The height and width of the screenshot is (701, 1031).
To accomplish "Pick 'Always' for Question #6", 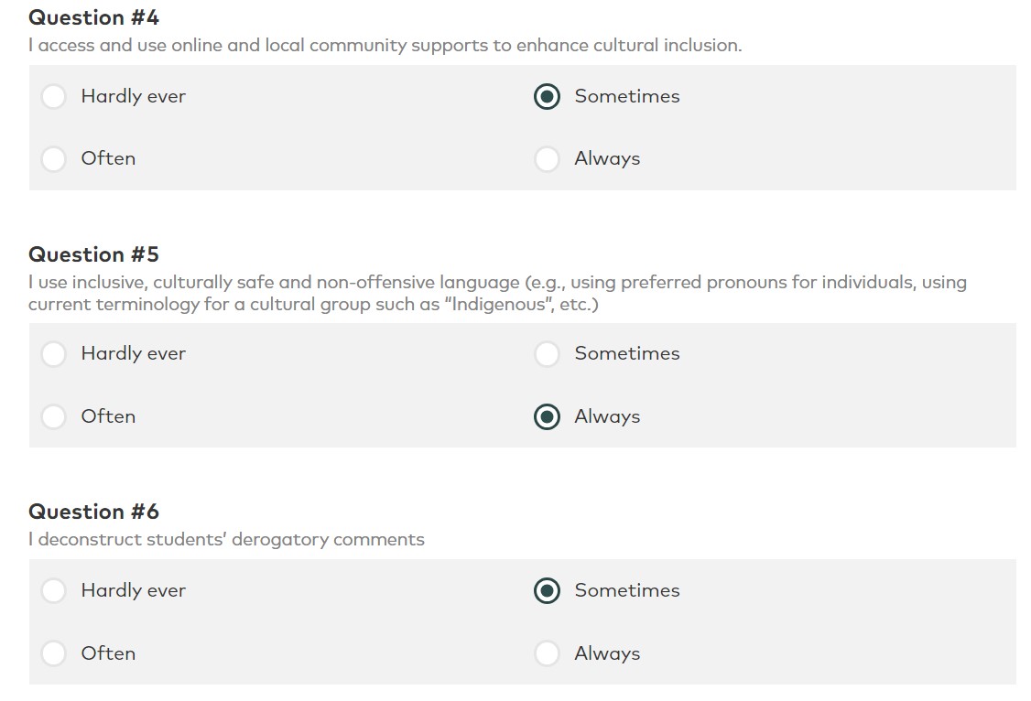I will [547, 653].
